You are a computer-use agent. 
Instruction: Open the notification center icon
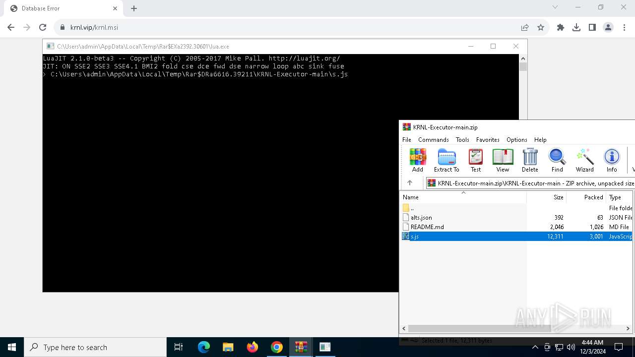[x=619, y=347]
